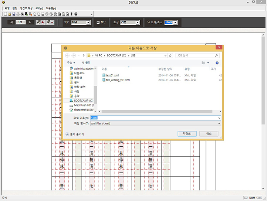
Task: Select BOOTCAMP (C:) drive in tree
Action: [x=81, y=100]
